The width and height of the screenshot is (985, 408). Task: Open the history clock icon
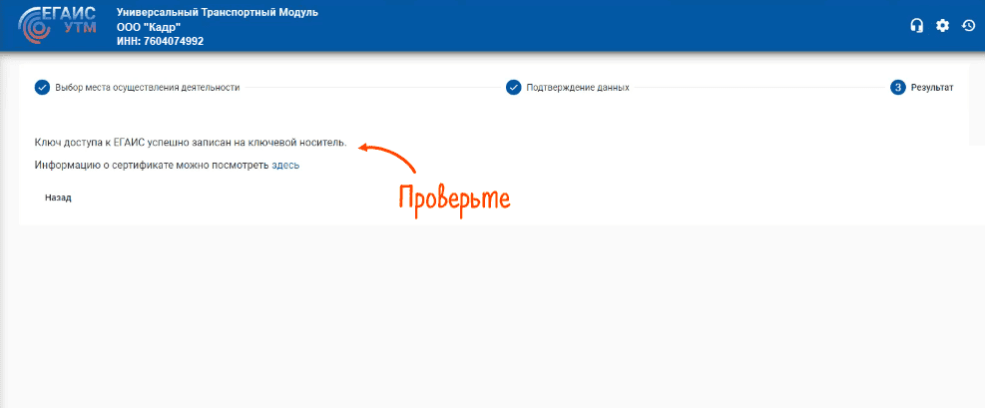pos(968,26)
